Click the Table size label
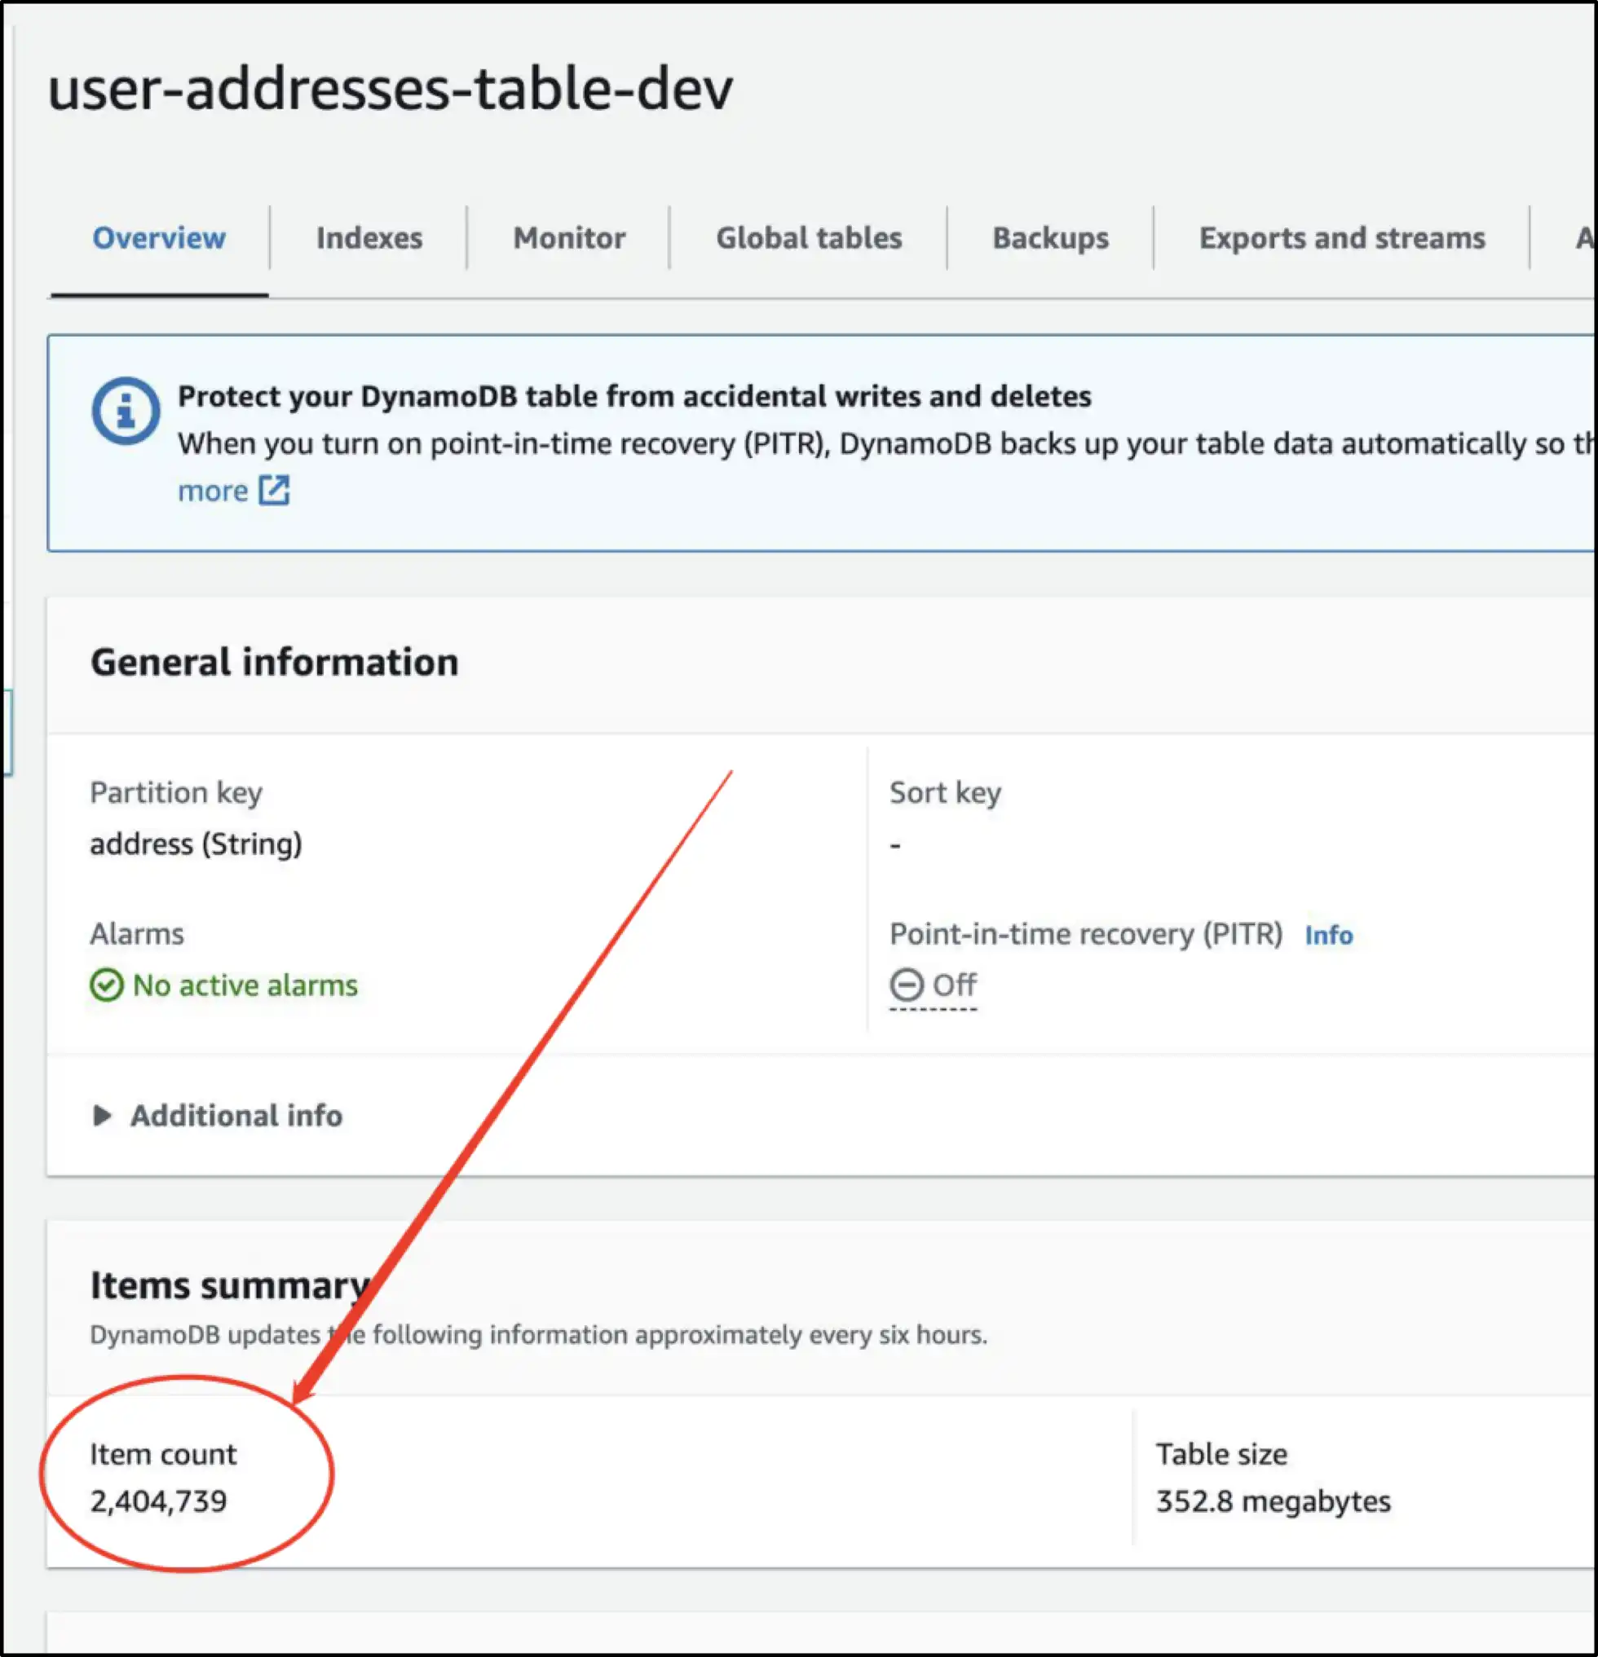1598x1657 pixels. click(x=1222, y=1454)
